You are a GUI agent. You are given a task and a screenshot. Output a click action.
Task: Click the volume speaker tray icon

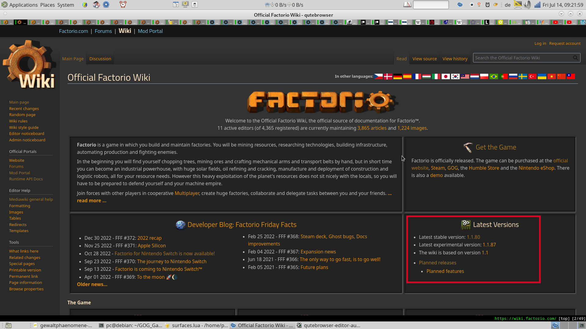(x=527, y=5)
